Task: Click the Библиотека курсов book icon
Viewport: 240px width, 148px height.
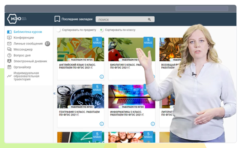Action: 9,32
